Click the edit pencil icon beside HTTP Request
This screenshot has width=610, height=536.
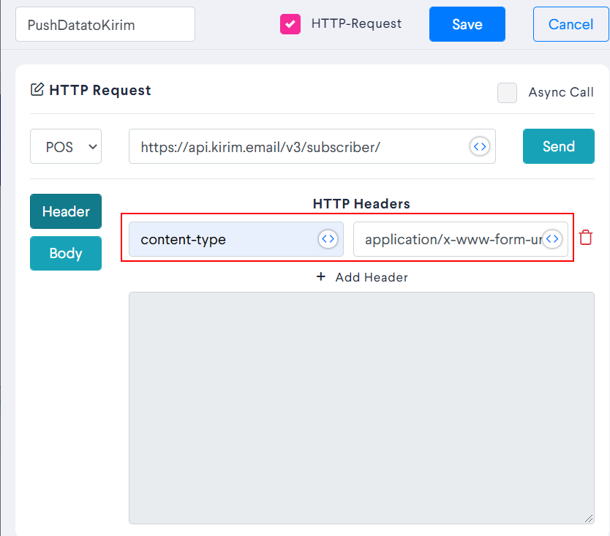coord(37,89)
